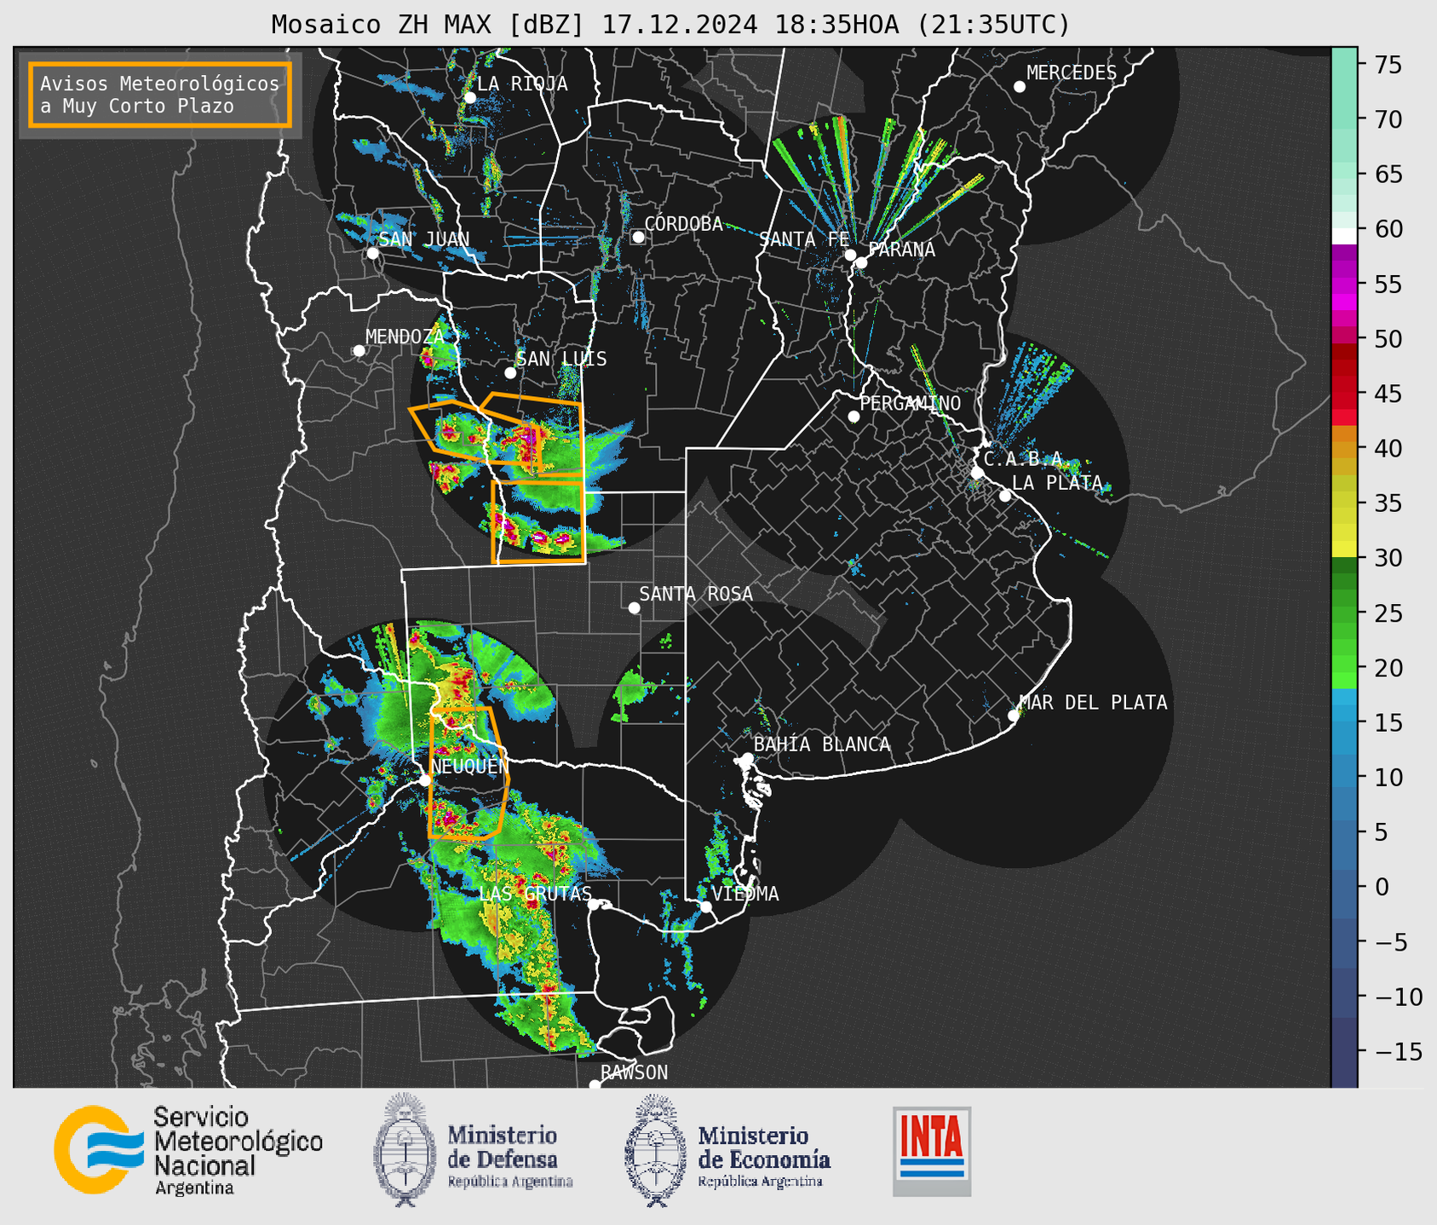Click the VIEDMA city label
The width and height of the screenshot is (1437, 1225).
[745, 894]
